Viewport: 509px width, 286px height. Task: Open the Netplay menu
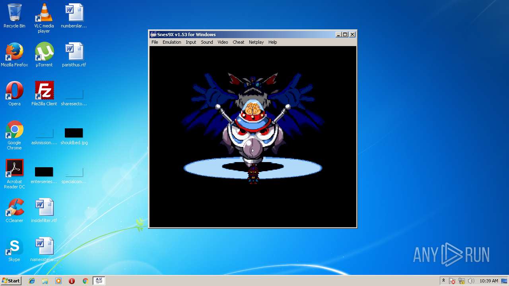tap(256, 42)
